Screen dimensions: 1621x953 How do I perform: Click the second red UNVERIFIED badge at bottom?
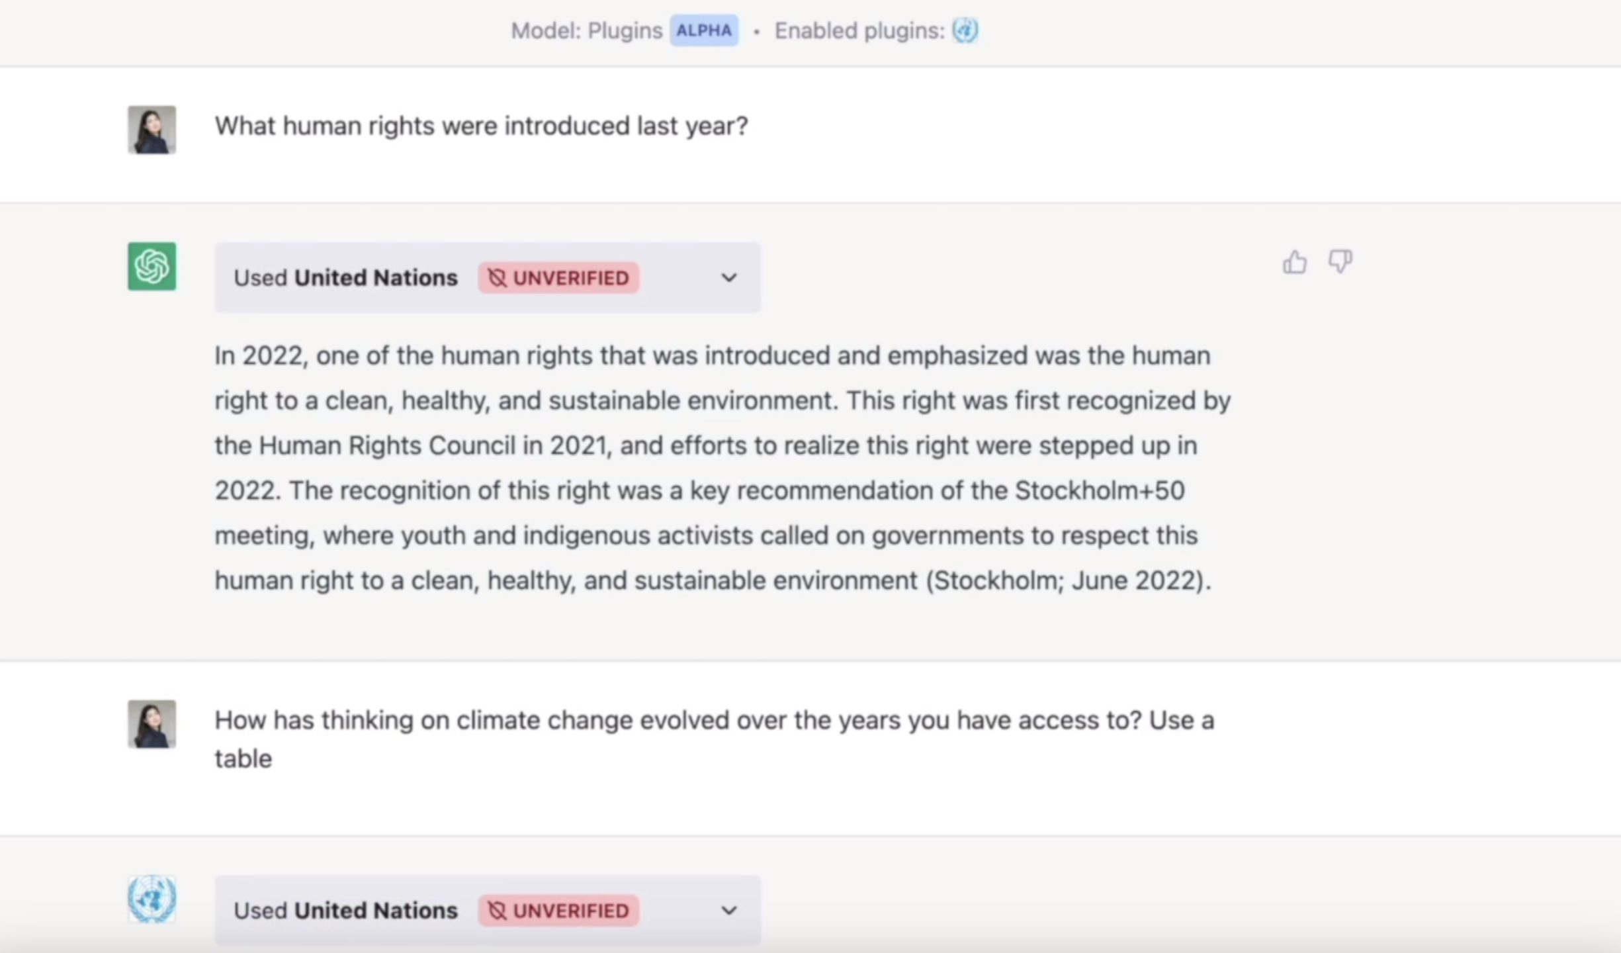558,911
